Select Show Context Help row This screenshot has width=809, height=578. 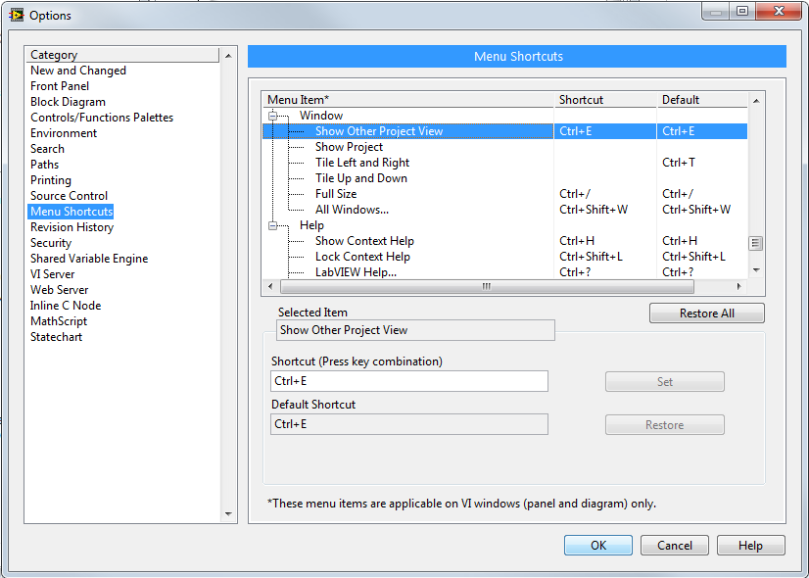tap(364, 241)
